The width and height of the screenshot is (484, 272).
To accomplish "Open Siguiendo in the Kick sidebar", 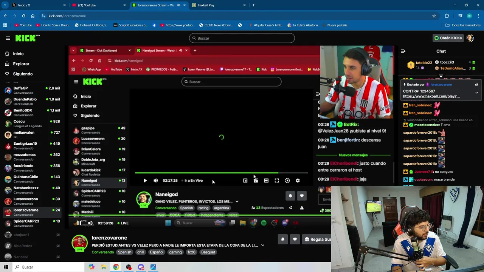I will click(x=23, y=74).
